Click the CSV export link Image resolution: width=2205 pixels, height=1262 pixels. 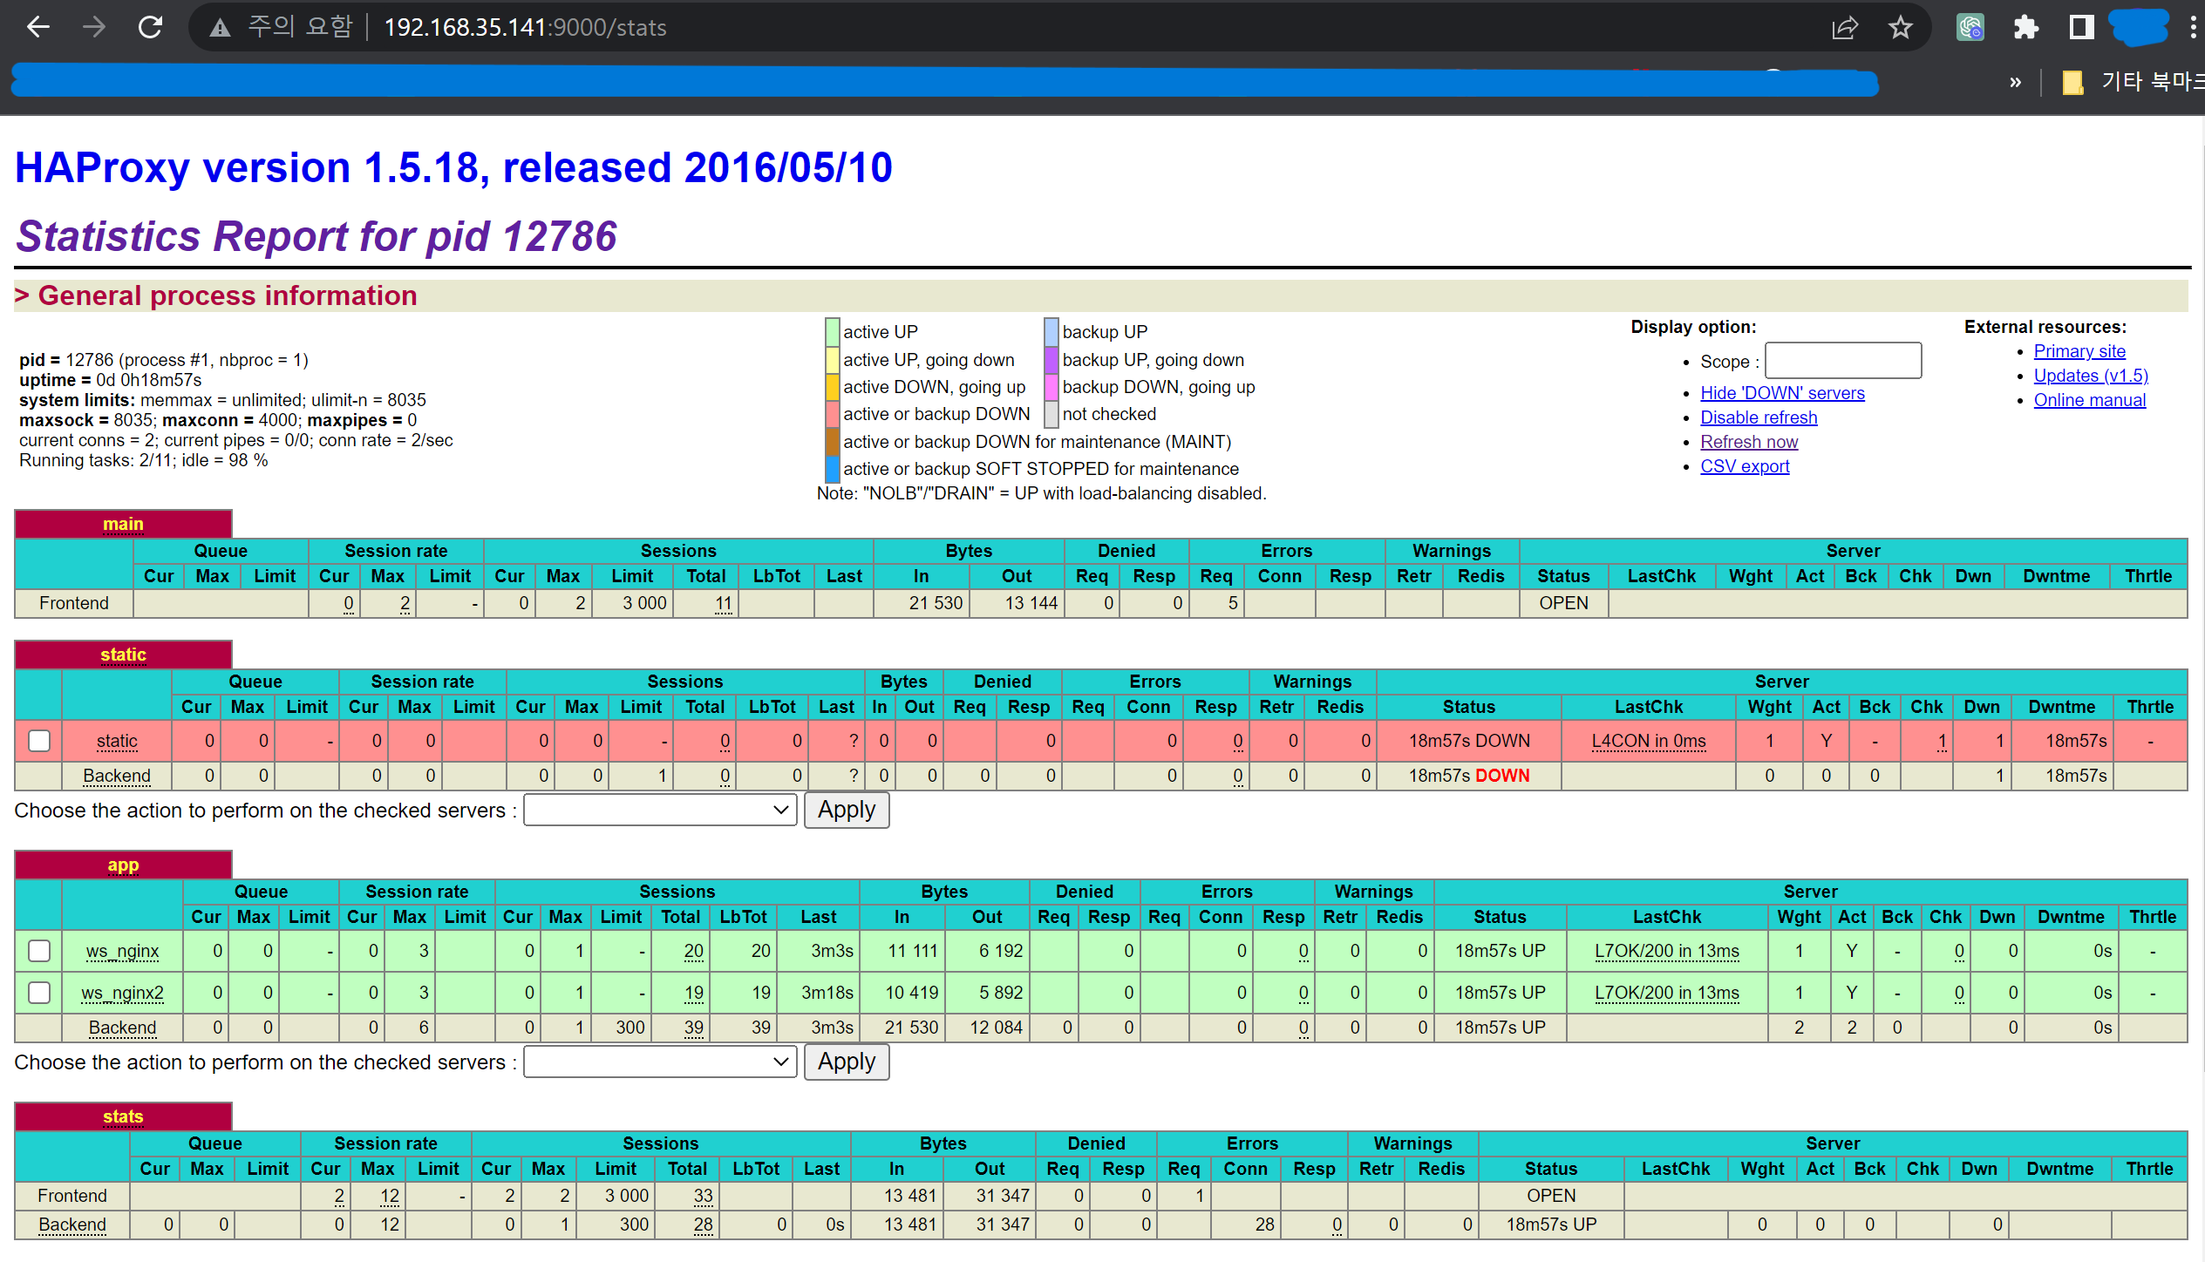(1744, 466)
